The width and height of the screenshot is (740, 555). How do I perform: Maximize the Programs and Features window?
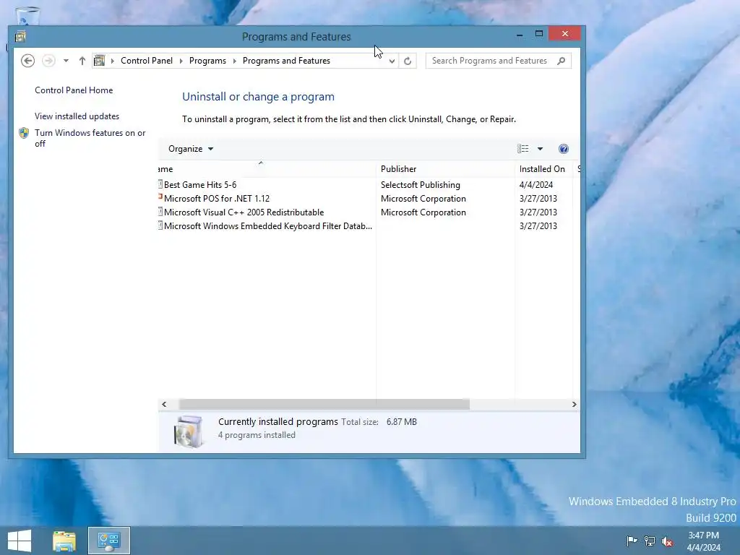click(x=539, y=34)
